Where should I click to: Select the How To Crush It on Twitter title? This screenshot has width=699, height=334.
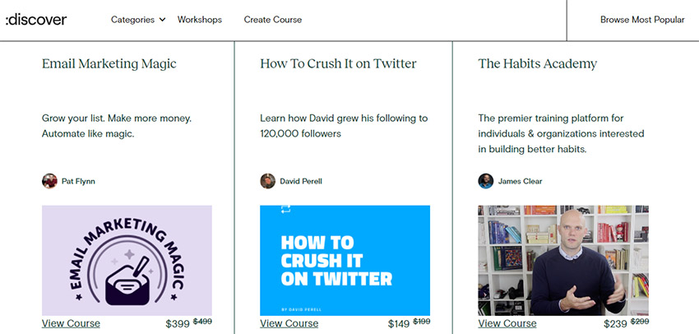tap(338, 64)
